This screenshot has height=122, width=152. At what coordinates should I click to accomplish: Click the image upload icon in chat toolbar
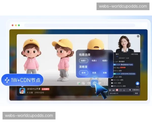pyautogui.click(x=113, y=90)
